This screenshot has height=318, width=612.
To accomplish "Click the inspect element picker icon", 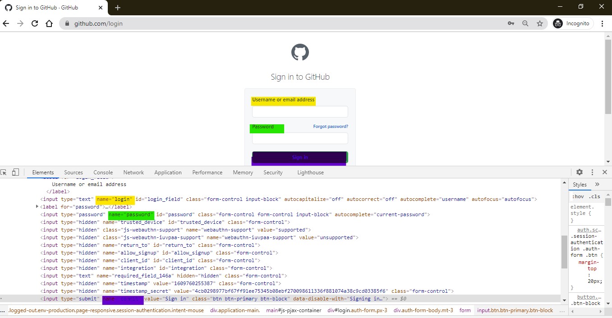I will click(x=4, y=172).
